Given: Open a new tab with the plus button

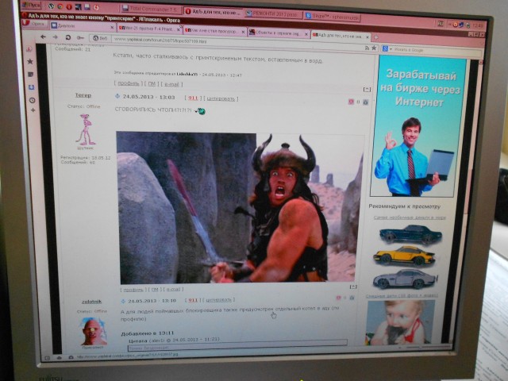Looking at the screenshot, I should pyautogui.click(x=375, y=37).
